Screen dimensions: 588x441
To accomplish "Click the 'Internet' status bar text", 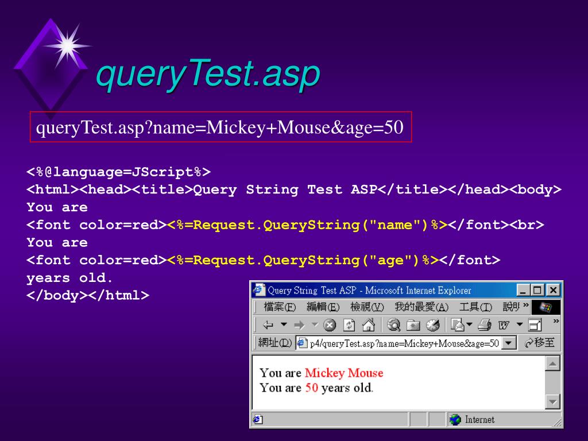I will coord(479,419).
